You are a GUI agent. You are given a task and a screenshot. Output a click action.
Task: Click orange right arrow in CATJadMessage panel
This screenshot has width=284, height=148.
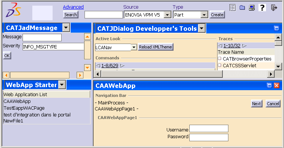coord(80,75)
